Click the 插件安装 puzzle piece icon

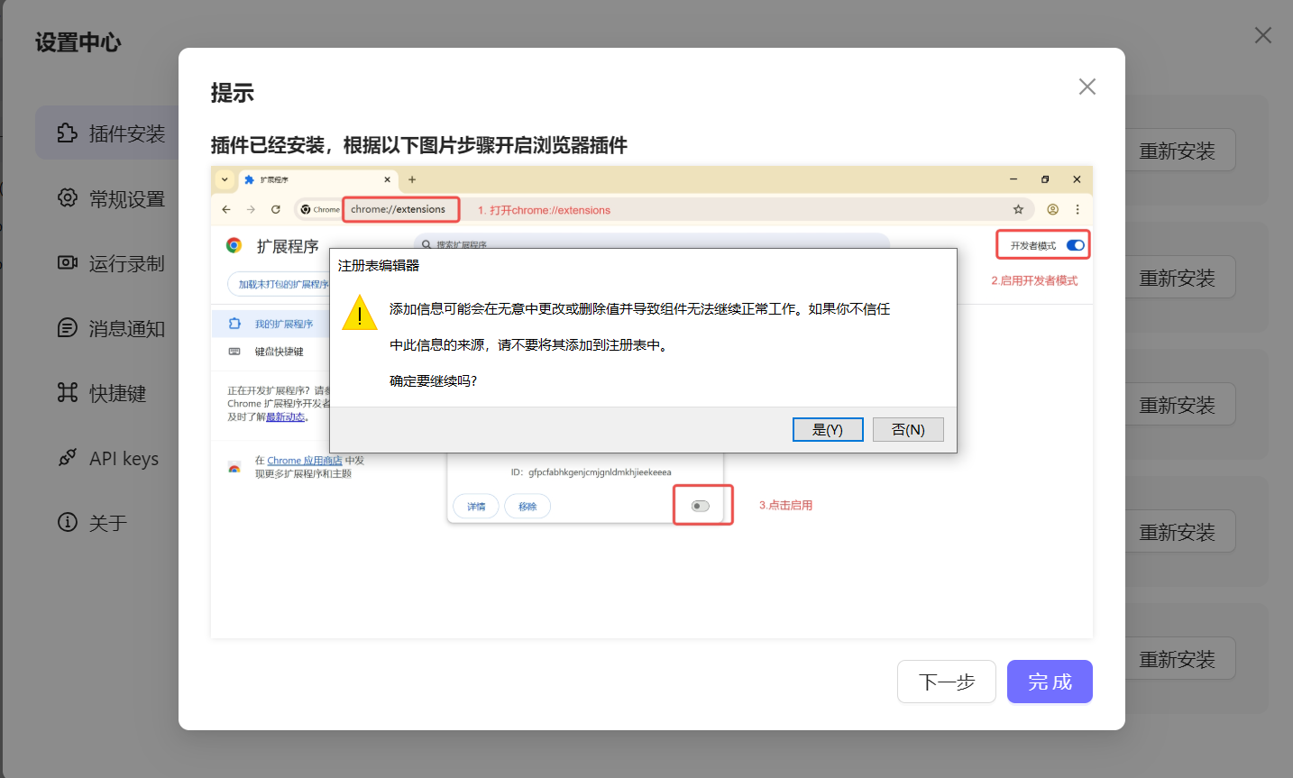[x=68, y=133]
